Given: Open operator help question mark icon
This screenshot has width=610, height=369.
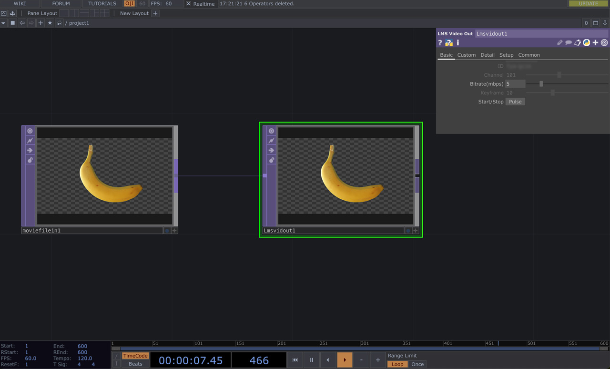Looking at the screenshot, I should [x=440, y=43].
